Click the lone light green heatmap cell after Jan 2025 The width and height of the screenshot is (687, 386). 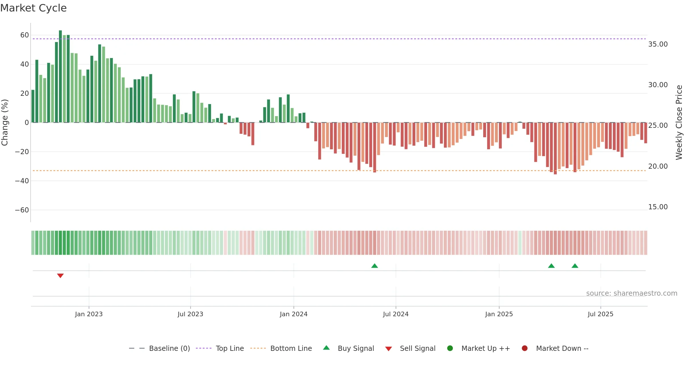pos(520,243)
